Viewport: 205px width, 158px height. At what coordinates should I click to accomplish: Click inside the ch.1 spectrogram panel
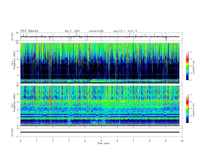100,63
